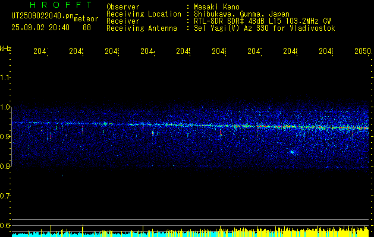Click the cyan echo blob near 0.85 kHz

[x=293, y=152]
